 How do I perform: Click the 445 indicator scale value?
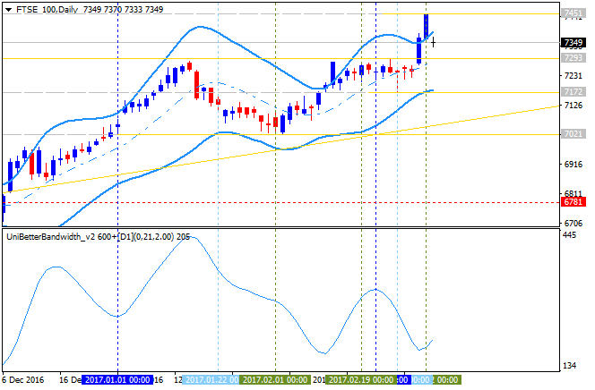pos(570,234)
